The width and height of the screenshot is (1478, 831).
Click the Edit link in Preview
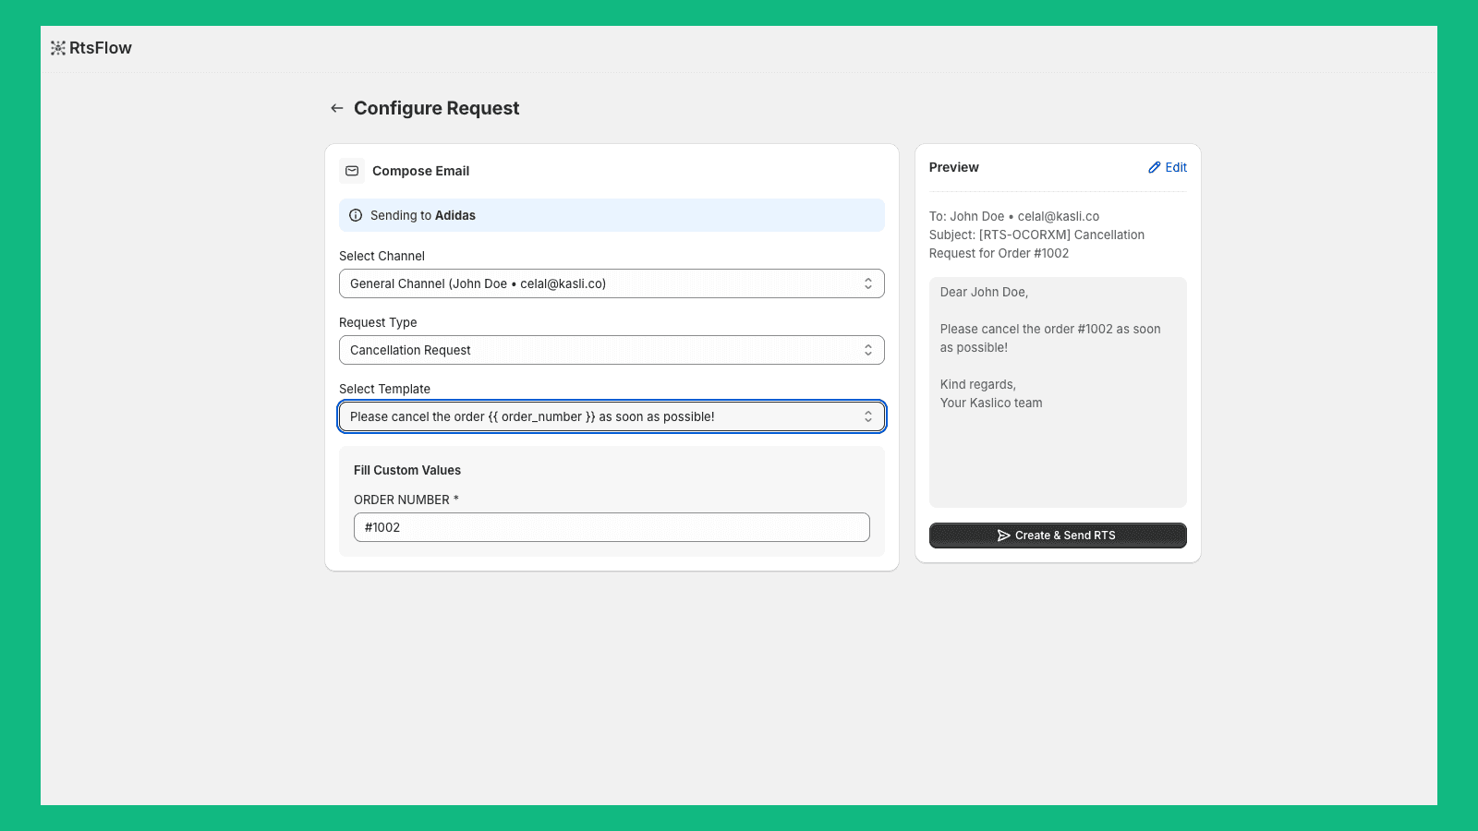click(1175, 167)
